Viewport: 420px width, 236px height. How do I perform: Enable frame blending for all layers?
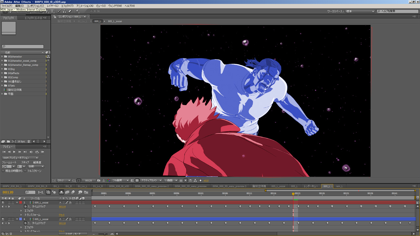pos(67,192)
